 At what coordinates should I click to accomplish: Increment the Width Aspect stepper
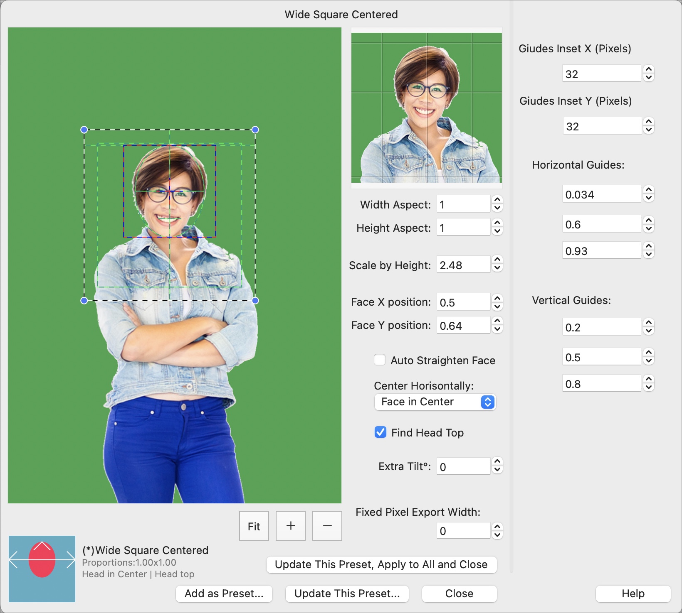tap(497, 201)
